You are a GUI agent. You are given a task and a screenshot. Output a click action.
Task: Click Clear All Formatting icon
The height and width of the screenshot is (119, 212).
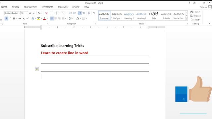(46, 13)
